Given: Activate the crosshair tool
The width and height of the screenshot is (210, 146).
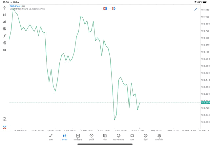Looking at the screenshot, I should (x=4, y=8).
